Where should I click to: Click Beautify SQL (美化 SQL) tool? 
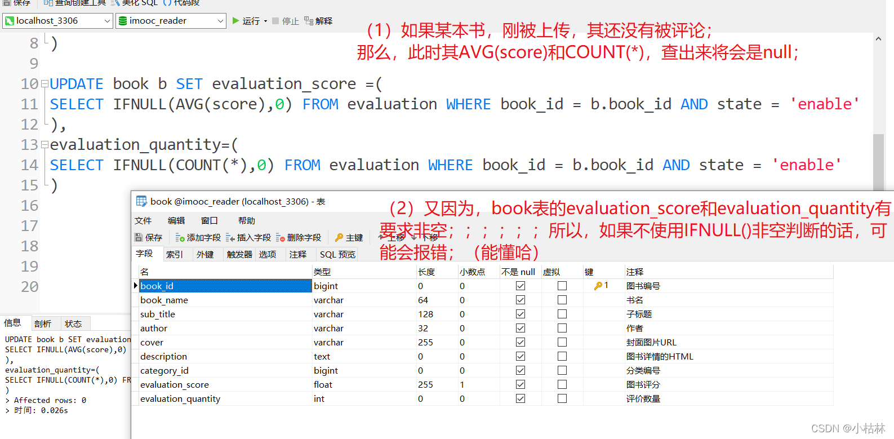[135, 3]
